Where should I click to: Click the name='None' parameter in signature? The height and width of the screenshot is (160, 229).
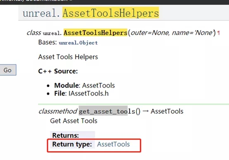(x=192, y=33)
